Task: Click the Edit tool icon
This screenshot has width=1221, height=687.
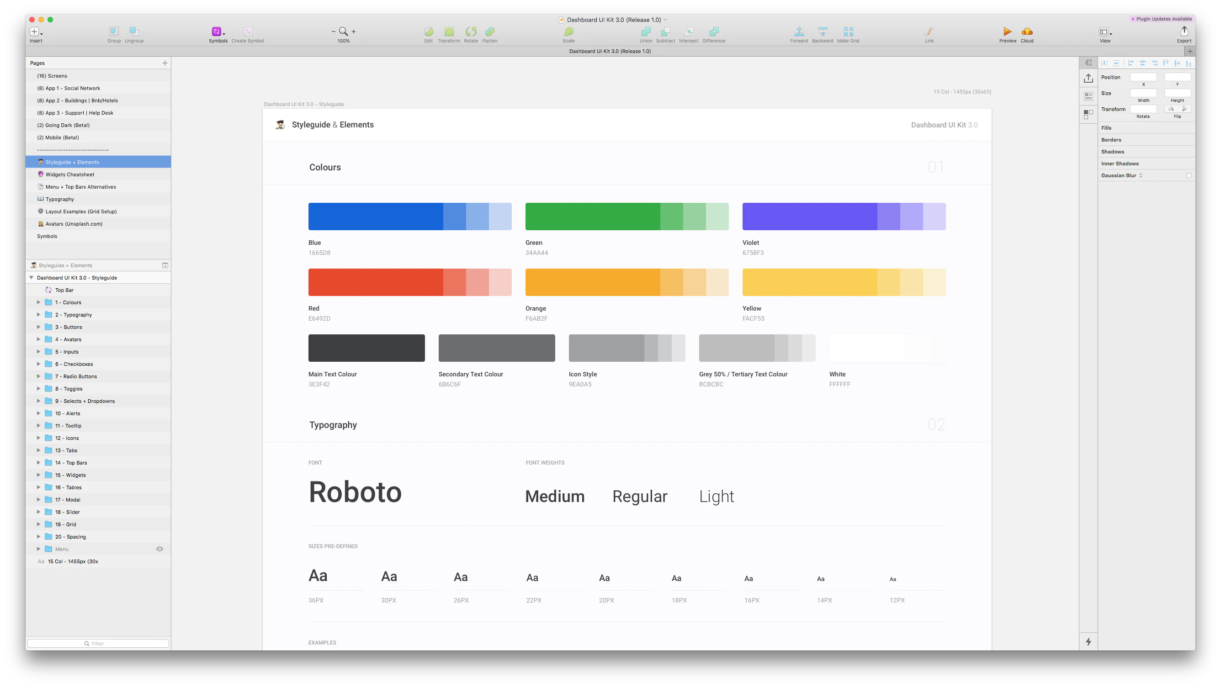Action: tap(429, 32)
